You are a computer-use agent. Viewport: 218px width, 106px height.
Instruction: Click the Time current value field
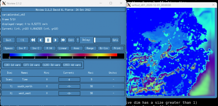point(69,79)
